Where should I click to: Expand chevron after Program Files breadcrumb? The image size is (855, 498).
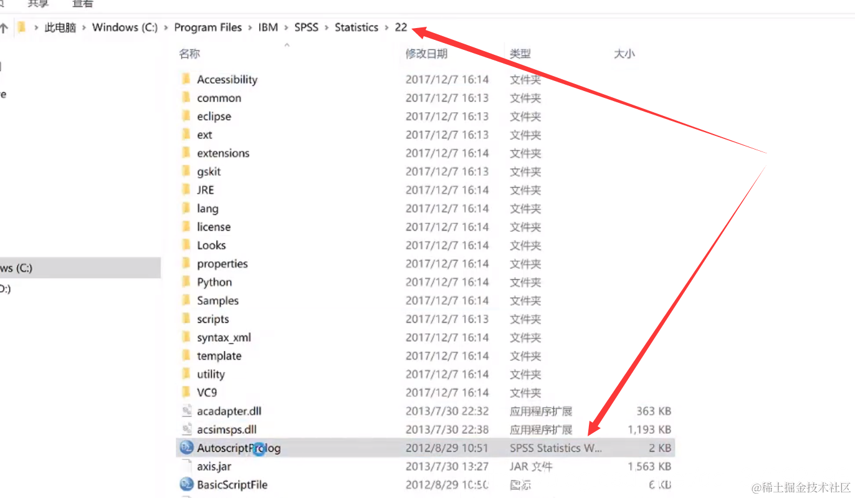250,27
